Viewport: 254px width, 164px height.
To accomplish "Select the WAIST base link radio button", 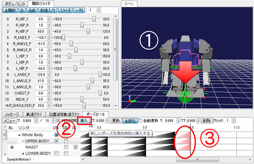I will 13,147.
